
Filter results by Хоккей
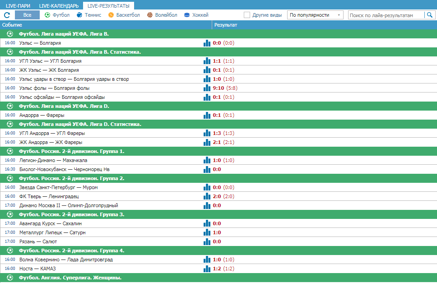(x=196, y=15)
